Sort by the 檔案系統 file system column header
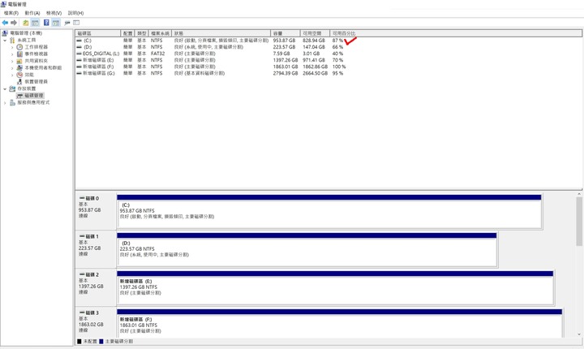Image resolution: width=584 pixels, height=349 pixels. (x=160, y=33)
